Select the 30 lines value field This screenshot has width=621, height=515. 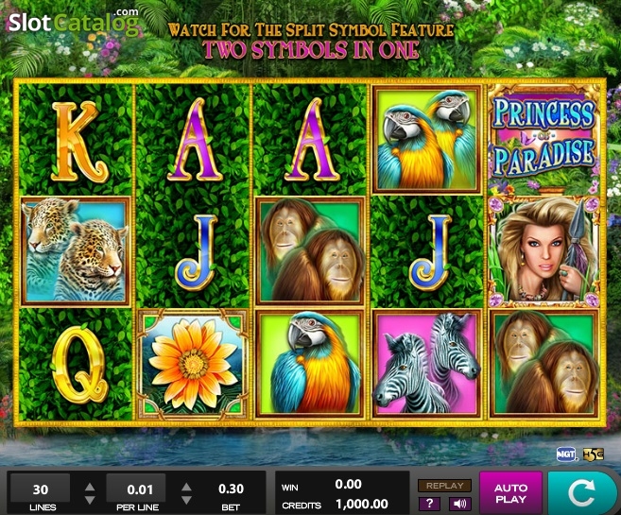tap(41, 489)
